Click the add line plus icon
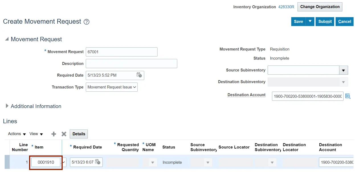 (x=54, y=134)
